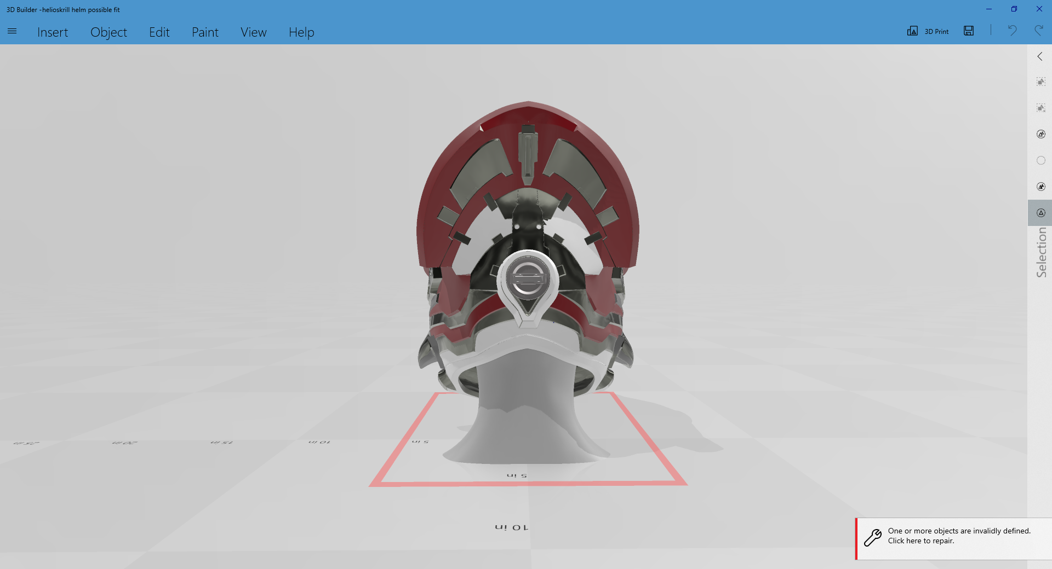Redo the last undone action
The width and height of the screenshot is (1052, 569).
click(1038, 31)
